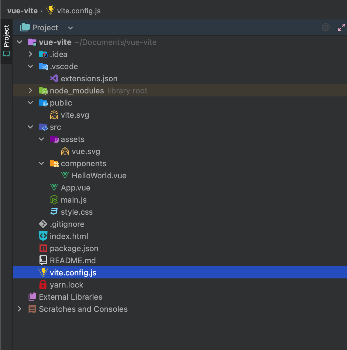
Task: Click the Expand All panel icon
Action: pos(342,27)
